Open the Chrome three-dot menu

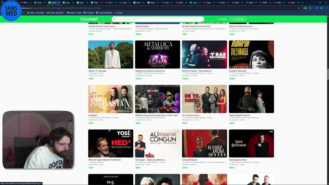tap(326, 8)
